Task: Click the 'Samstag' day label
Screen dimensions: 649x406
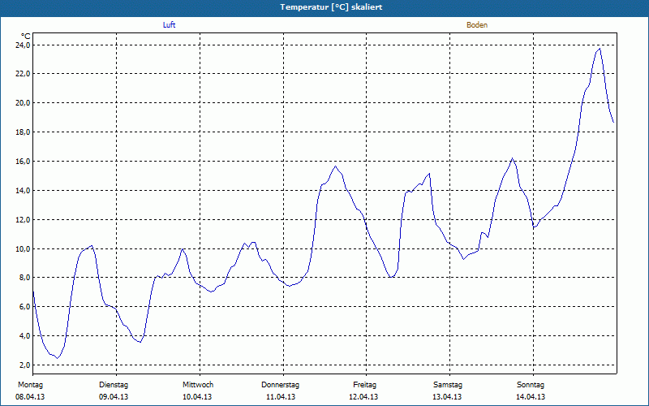Action: click(448, 385)
